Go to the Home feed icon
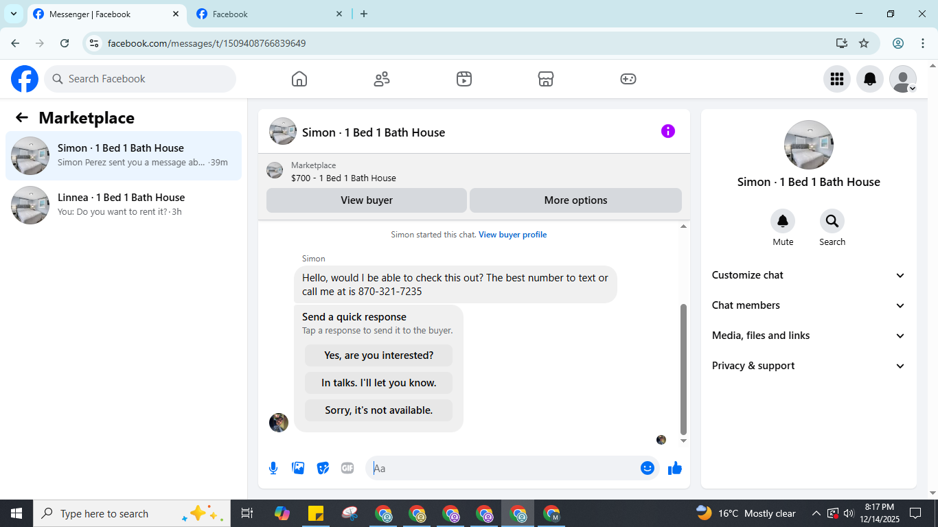This screenshot has height=527, width=938. pyautogui.click(x=299, y=79)
